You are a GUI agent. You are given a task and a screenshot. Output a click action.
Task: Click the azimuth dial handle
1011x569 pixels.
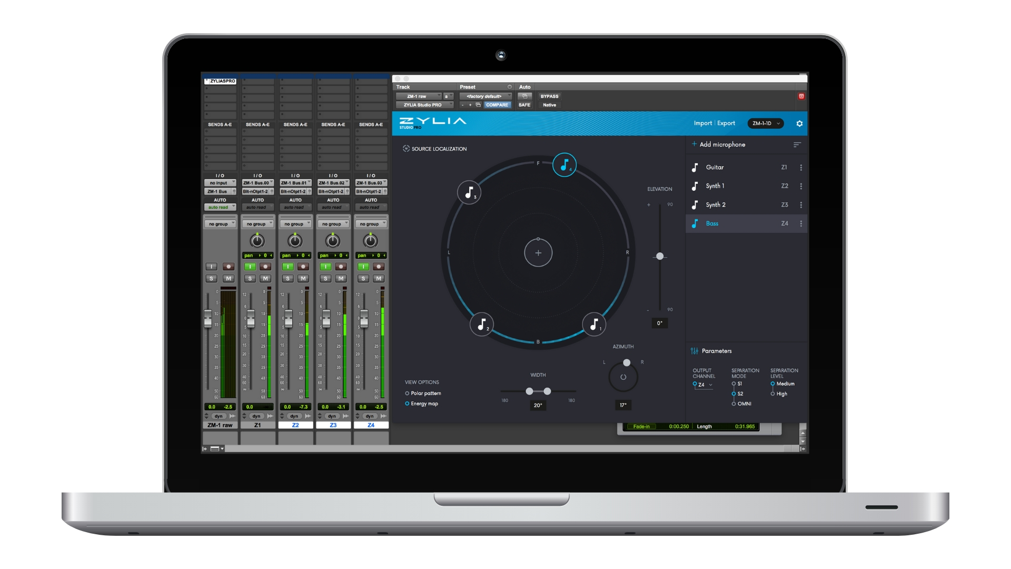(627, 363)
